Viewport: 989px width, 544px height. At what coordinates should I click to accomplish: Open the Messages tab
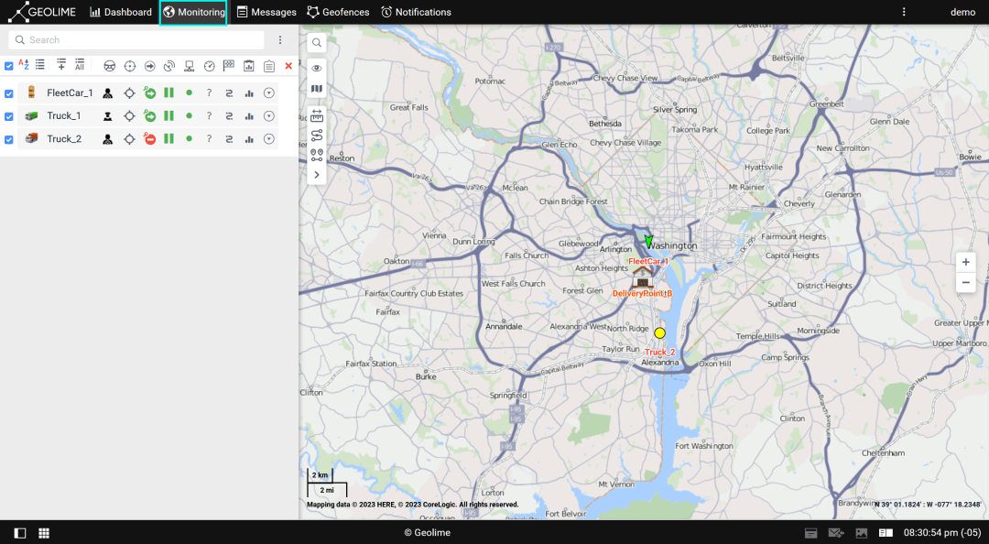click(266, 12)
